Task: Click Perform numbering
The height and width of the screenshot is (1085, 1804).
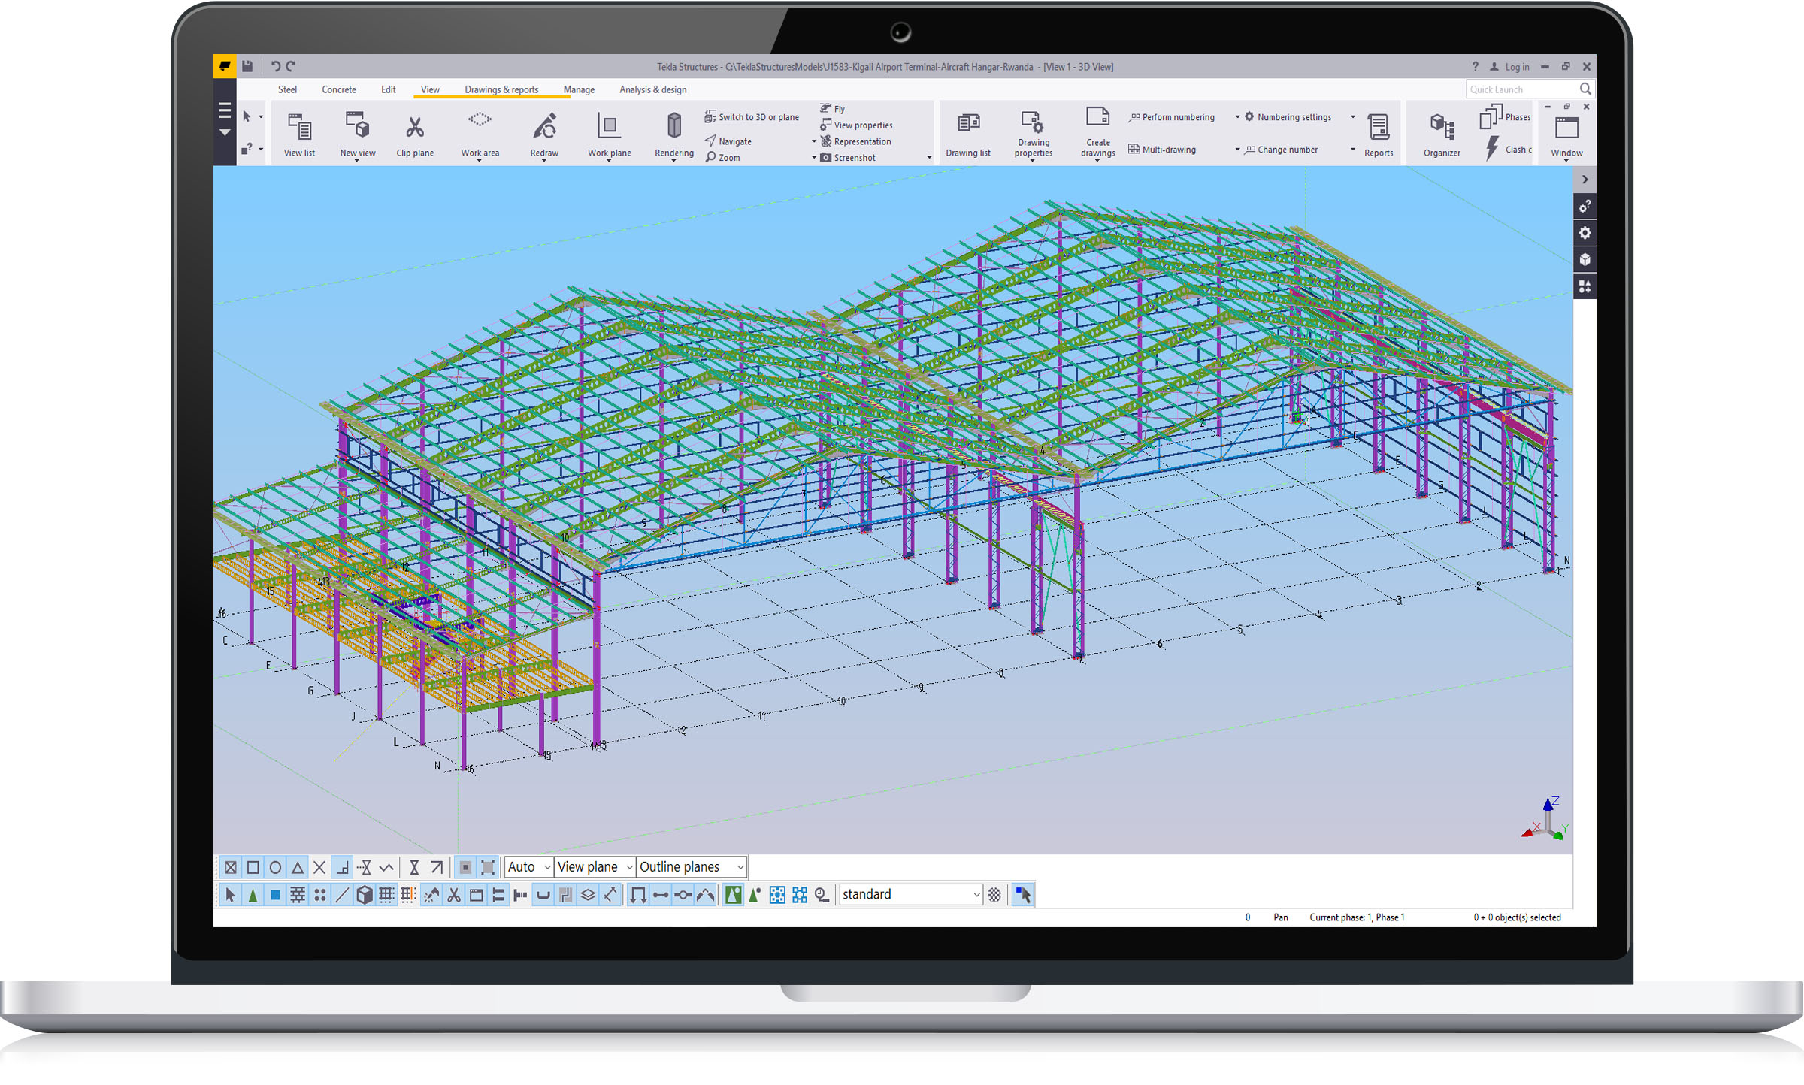Action: click(x=1171, y=117)
